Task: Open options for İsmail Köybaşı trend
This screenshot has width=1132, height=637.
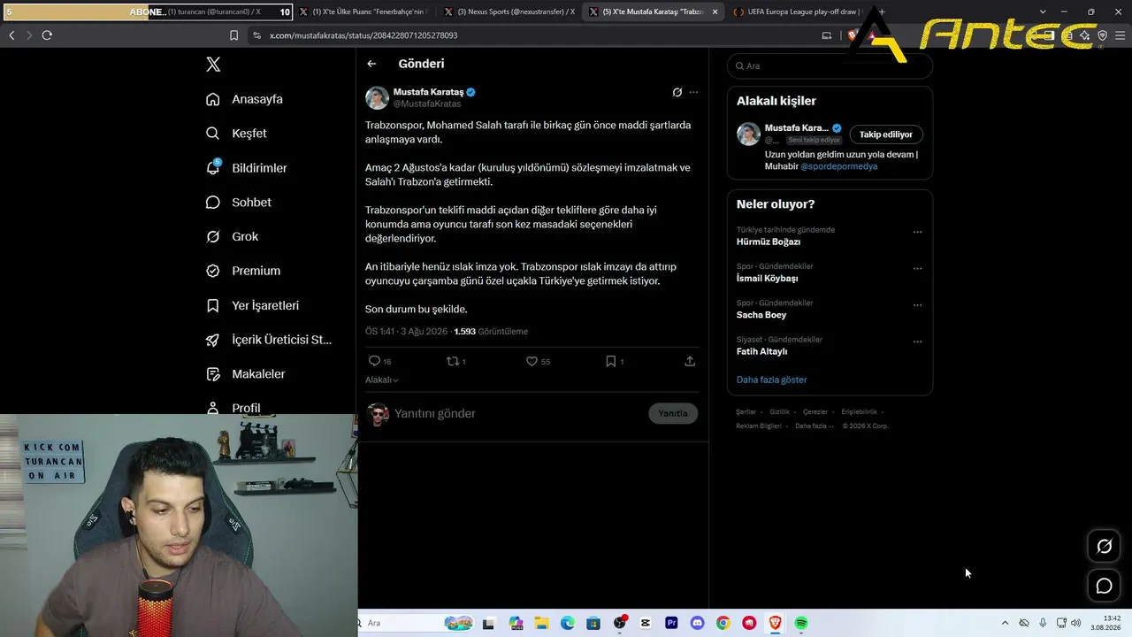Action: click(x=917, y=268)
